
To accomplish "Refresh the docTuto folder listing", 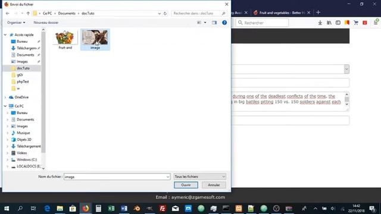I will click(165, 13).
